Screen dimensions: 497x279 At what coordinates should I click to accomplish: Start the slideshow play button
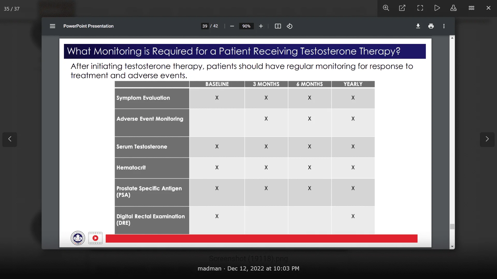click(x=437, y=8)
